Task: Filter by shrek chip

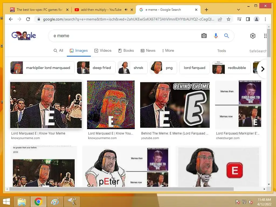Action: [133, 68]
